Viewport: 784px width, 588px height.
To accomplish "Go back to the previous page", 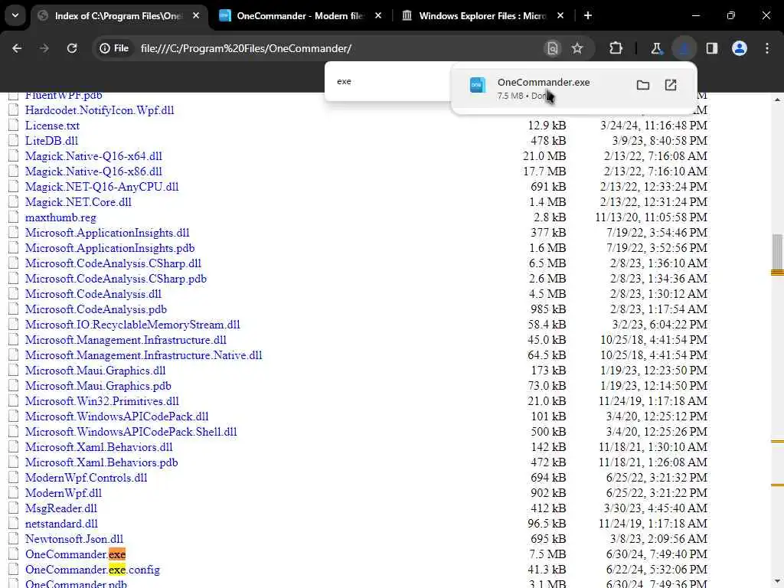I will (x=17, y=48).
